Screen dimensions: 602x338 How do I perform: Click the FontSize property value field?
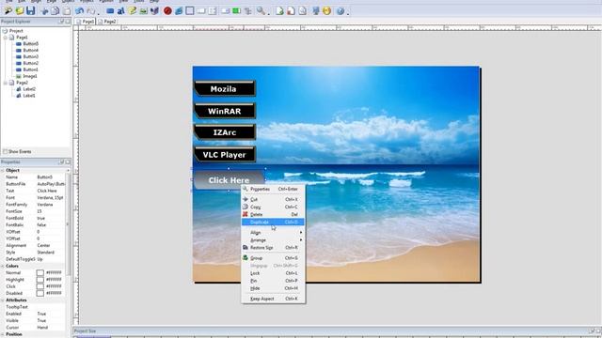pos(50,211)
